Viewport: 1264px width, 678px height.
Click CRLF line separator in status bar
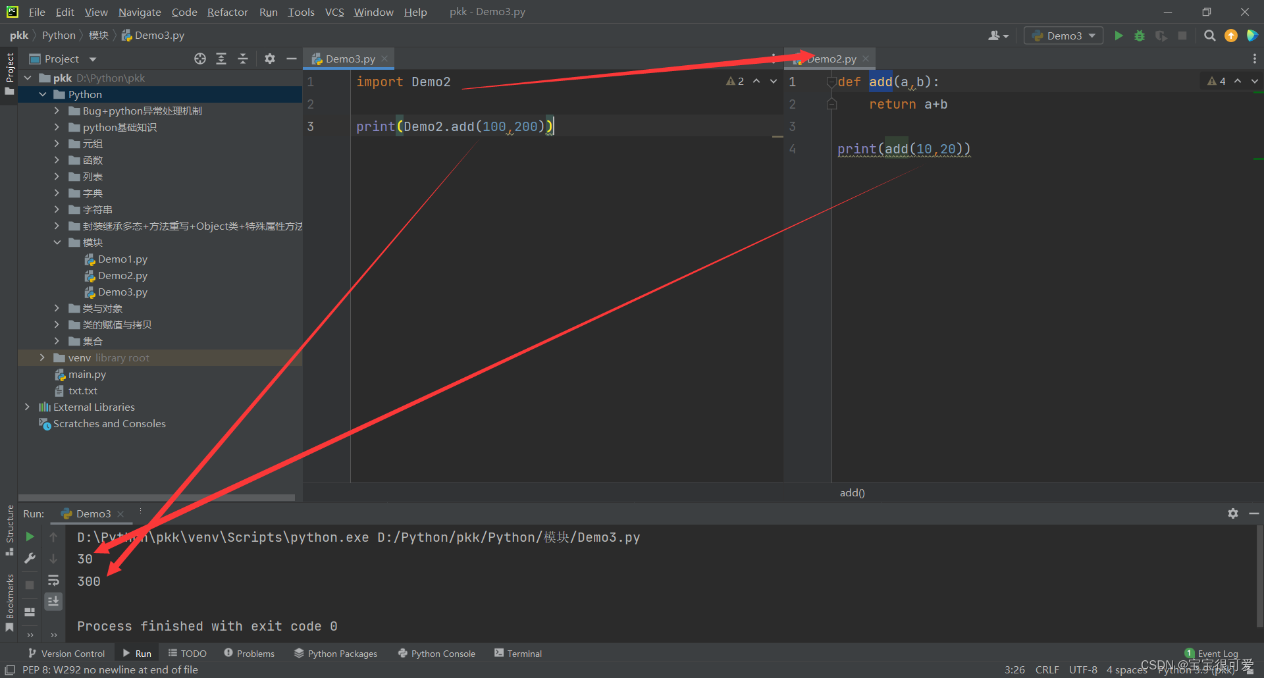click(x=1047, y=669)
